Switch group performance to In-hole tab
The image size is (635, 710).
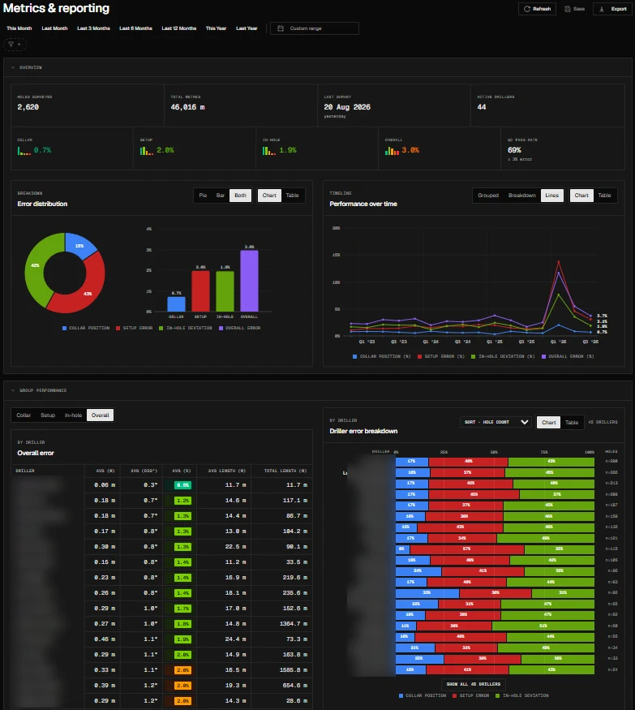pos(73,415)
